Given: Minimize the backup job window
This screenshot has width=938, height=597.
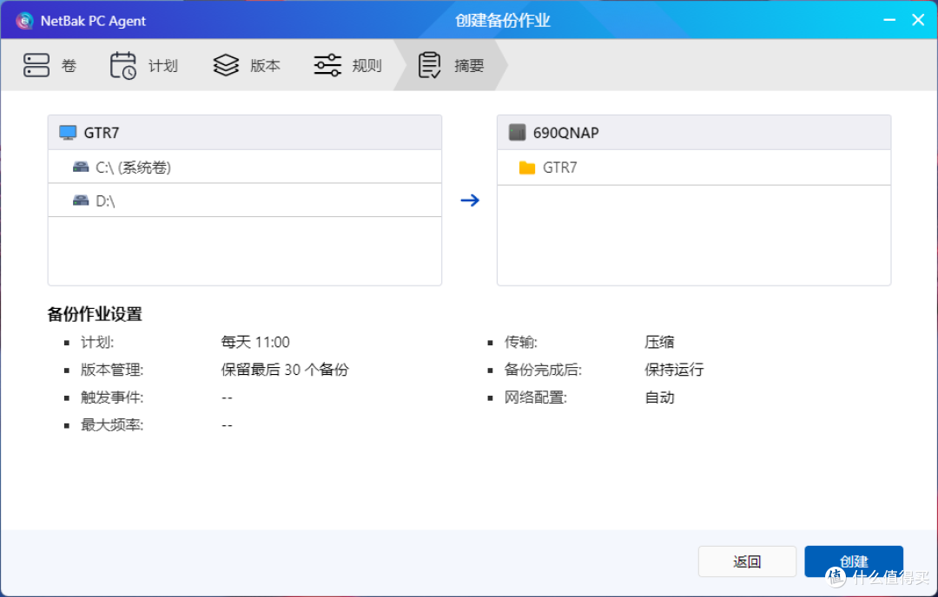Looking at the screenshot, I should pyautogui.click(x=889, y=20).
